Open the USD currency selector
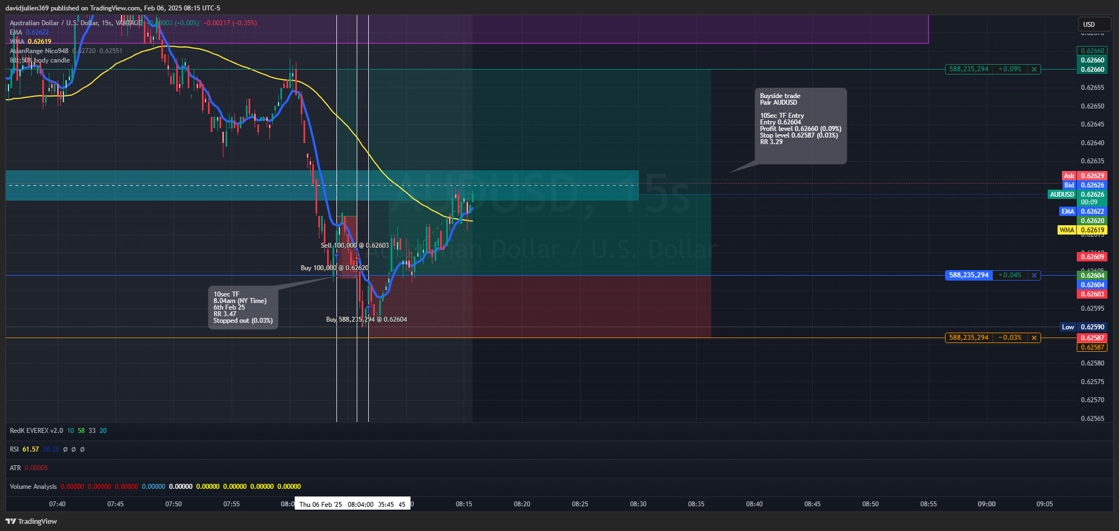This screenshot has height=531, width=1119. (x=1094, y=24)
